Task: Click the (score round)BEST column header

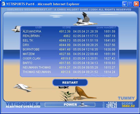Action: [106, 27]
